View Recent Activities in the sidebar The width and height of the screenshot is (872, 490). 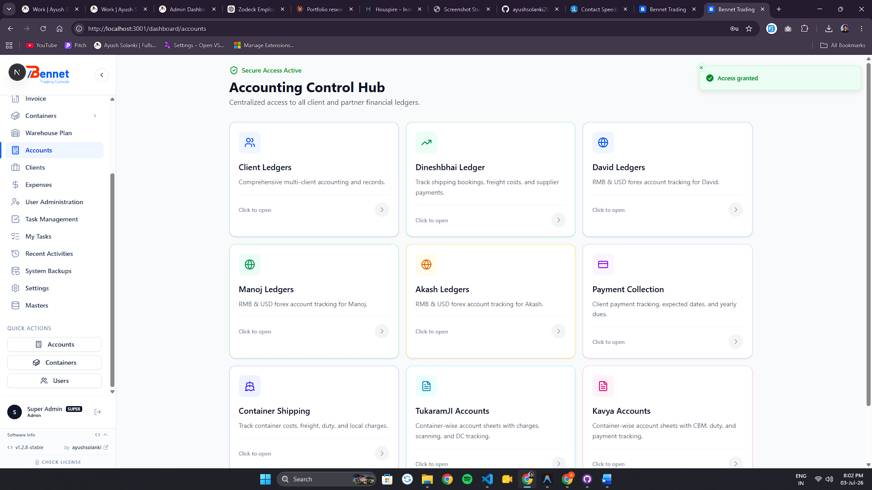54,254
